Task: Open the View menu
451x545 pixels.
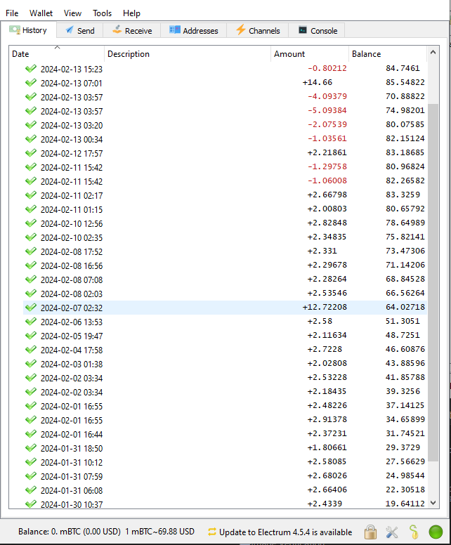Action: point(72,13)
